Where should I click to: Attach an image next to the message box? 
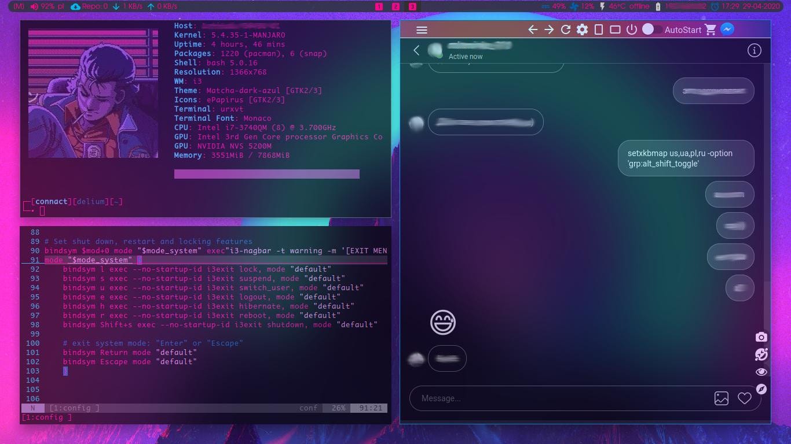722,398
